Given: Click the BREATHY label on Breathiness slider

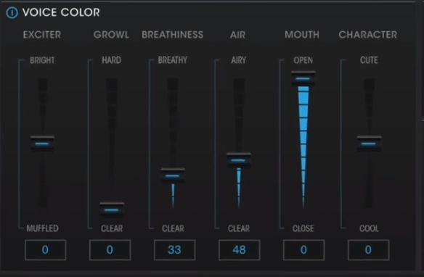Looking at the screenshot, I should (173, 60).
